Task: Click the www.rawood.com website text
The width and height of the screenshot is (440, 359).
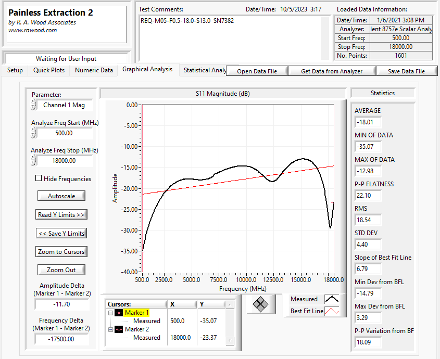Action: (x=33, y=30)
